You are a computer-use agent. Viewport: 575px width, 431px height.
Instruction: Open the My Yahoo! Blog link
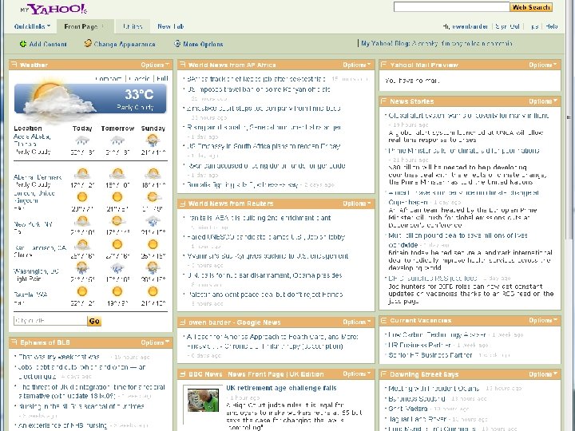[436, 43]
